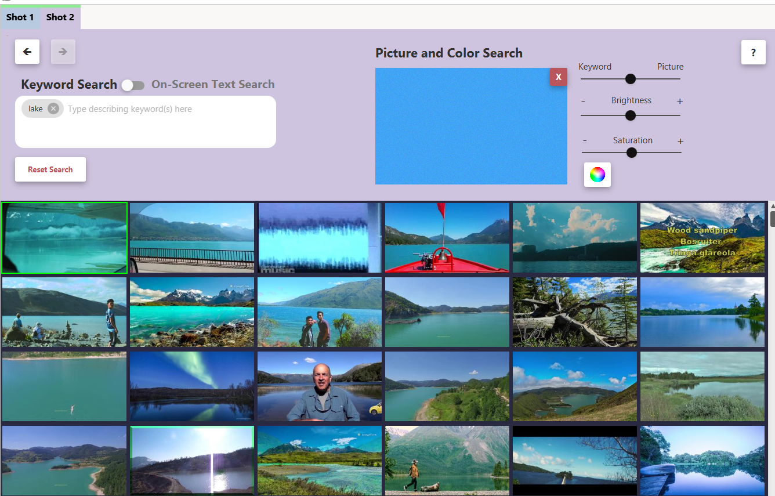Select the red boat bow thumbnail
This screenshot has width=775, height=496.
pos(447,238)
